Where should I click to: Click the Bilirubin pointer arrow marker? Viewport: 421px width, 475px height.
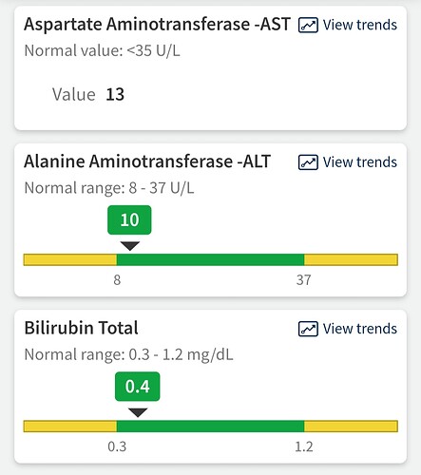[x=138, y=412]
